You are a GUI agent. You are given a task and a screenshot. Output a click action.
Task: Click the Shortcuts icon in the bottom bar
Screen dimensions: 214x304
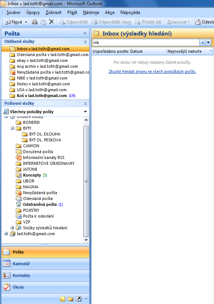click(79, 299)
